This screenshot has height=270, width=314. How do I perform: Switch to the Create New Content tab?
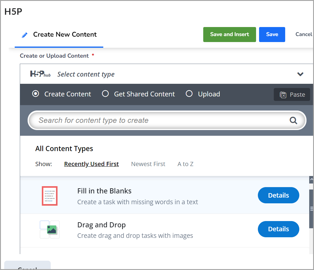65,34
